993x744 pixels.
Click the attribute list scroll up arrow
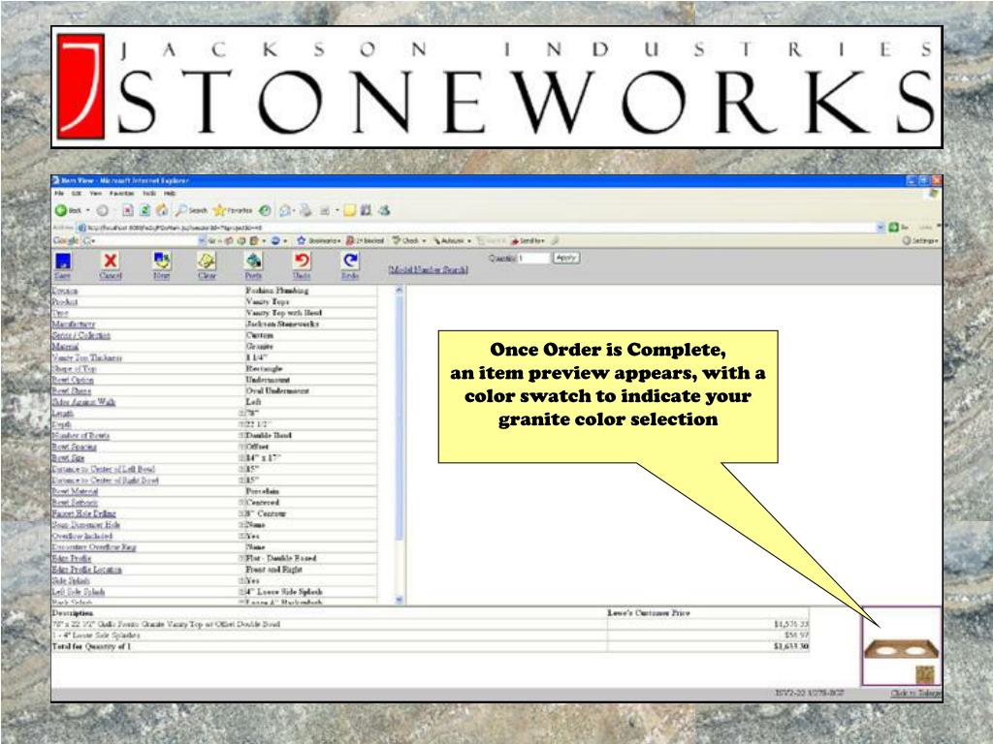coord(399,291)
